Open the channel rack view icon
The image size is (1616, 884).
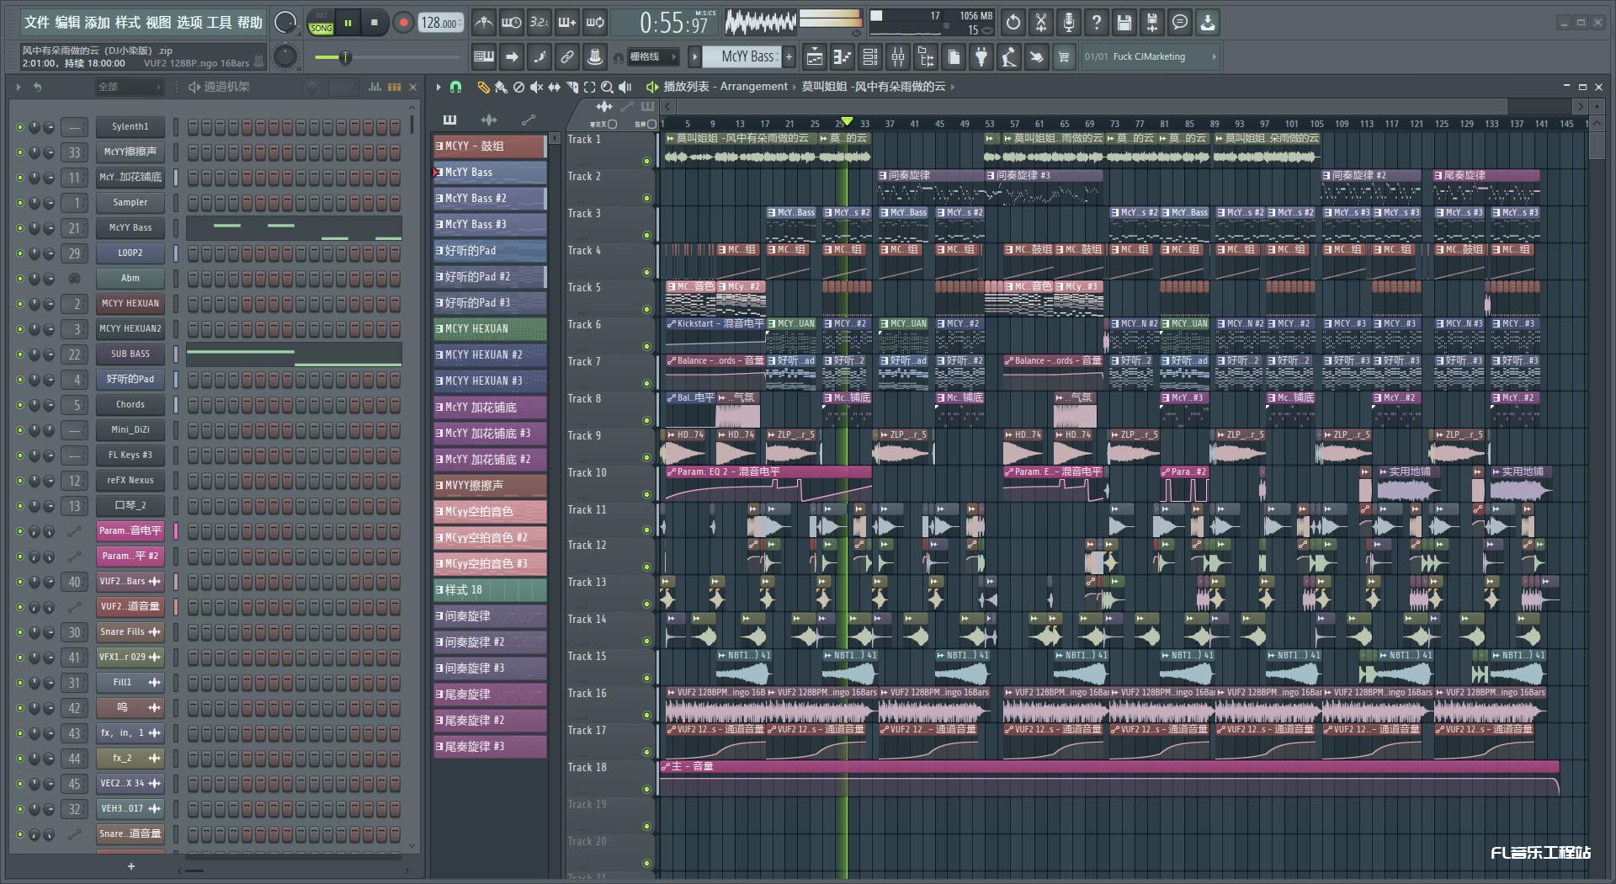[x=870, y=57]
